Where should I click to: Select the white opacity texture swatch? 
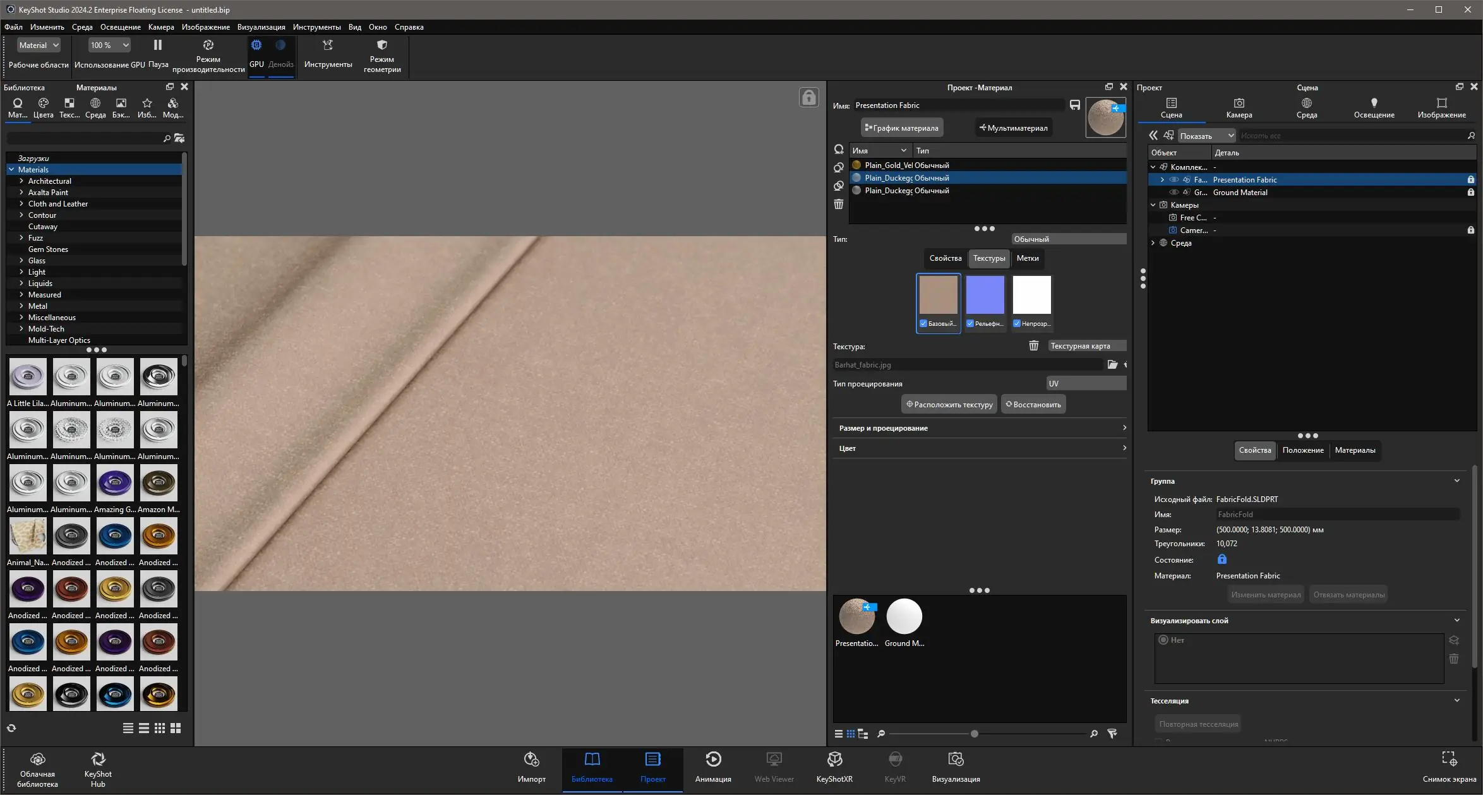1031,295
